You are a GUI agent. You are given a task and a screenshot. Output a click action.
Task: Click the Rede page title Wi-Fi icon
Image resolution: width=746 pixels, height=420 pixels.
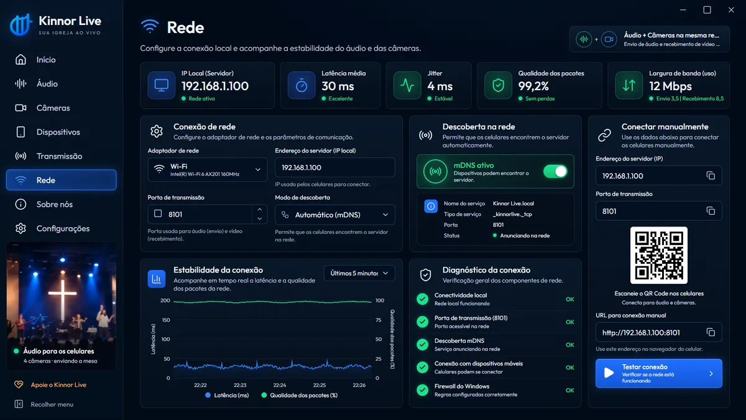149,27
